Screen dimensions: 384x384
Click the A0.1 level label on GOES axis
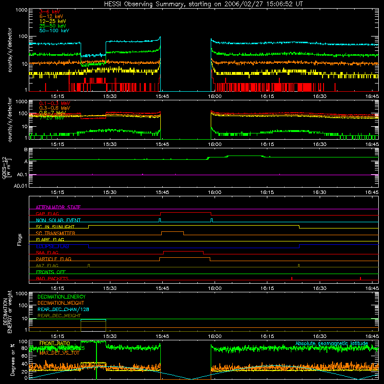pos(22,175)
